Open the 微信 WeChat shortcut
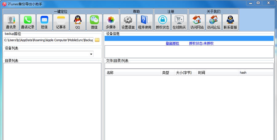The height and width of the screenshot is (140, 277). tap(94, 22)
